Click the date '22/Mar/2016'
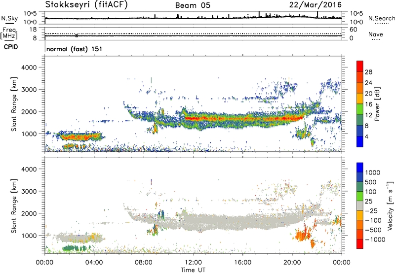The image size is (395, 273). pyautogui.click(x=316, y=5)
